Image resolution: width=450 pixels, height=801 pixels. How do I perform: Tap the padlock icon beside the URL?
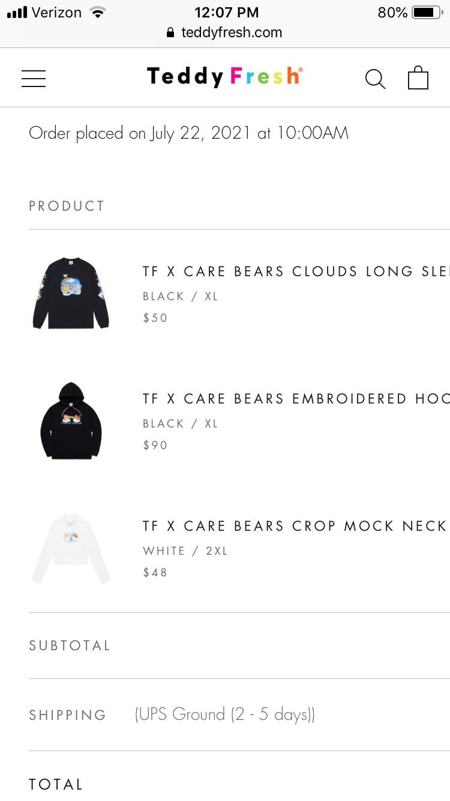click(171, 33)
